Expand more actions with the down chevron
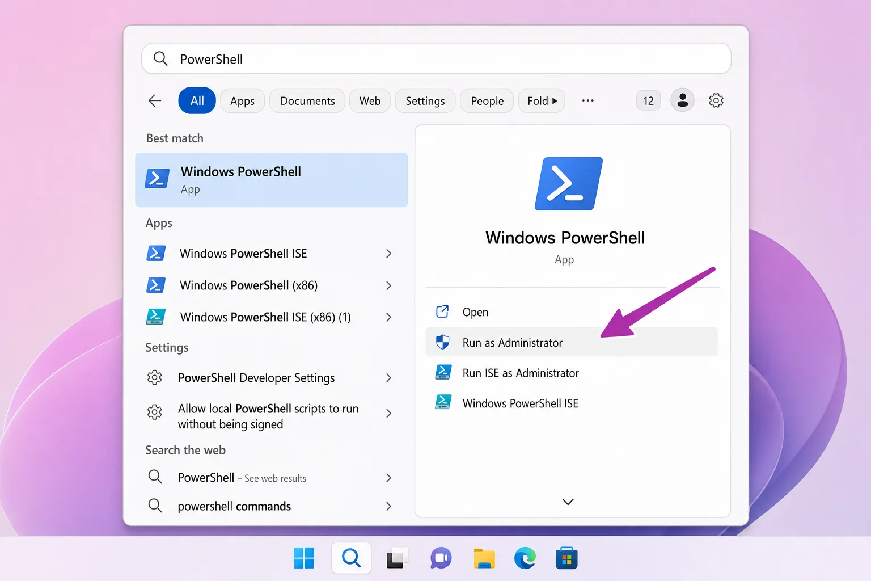871x581 pixels. pos(568,502)
